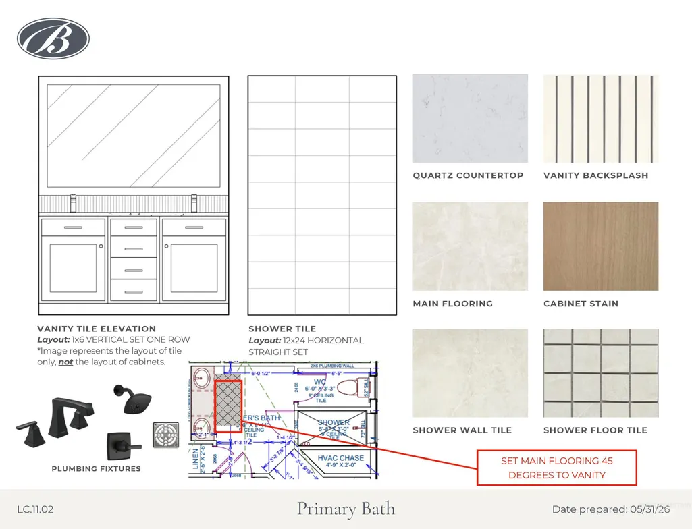Select the Quartz Countertop swatch
Viewport: 692px width, 529px height.
click(x=470, y=118)
